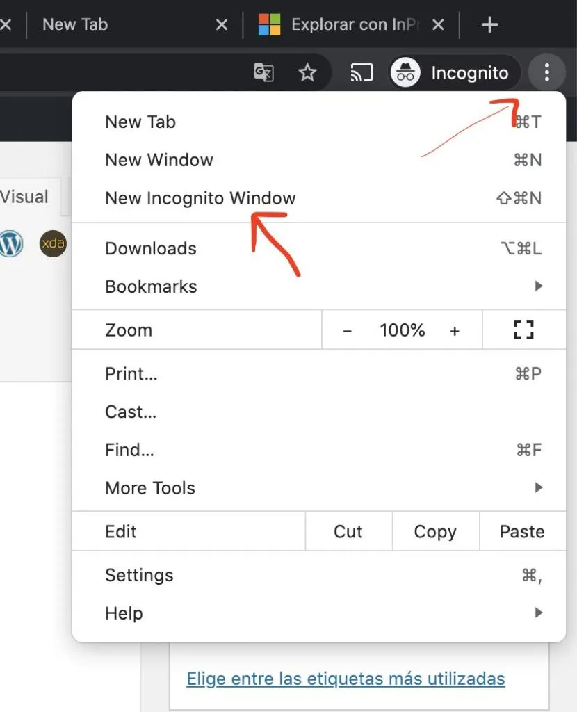Image resolution: width=577 pixels, height=712 pixels.
Task: Open Settings from the Chrome menu
Action: (x=138, y=575)
